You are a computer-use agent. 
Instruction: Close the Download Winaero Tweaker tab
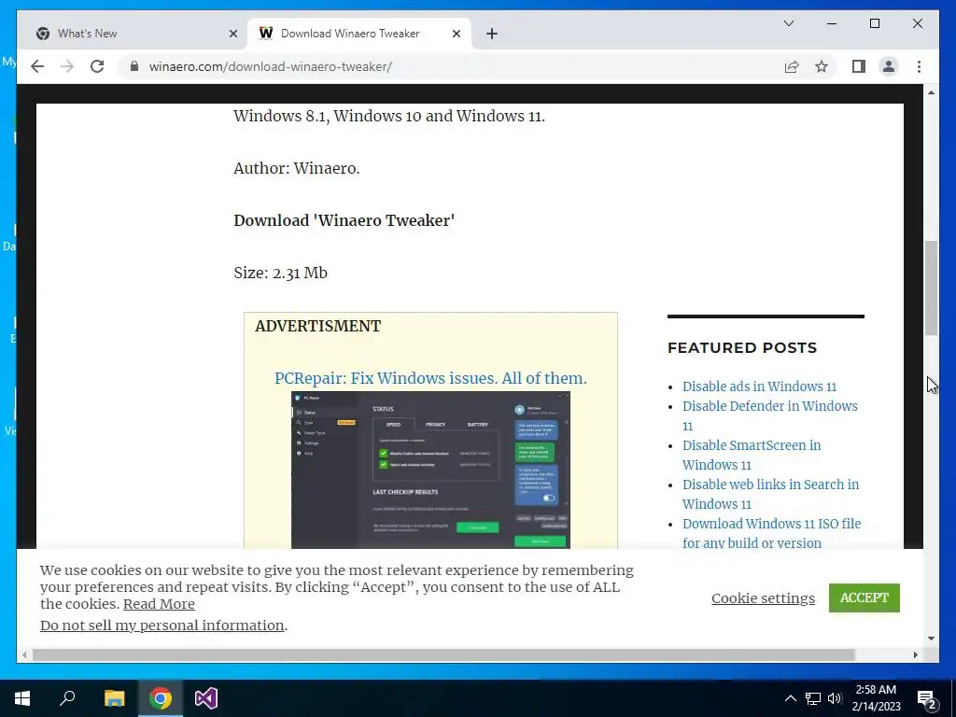(456, 34)
